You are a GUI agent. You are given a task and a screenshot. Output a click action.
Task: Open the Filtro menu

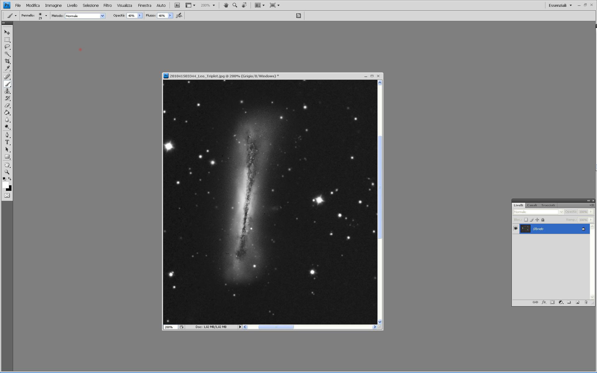[x=108, y=5]
